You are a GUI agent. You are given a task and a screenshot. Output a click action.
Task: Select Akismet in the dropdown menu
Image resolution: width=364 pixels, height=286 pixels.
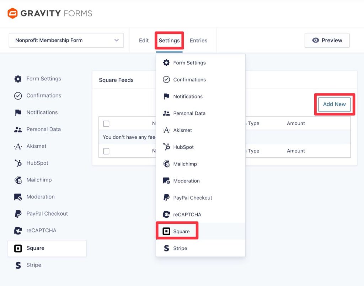click(x=200, y=130)
